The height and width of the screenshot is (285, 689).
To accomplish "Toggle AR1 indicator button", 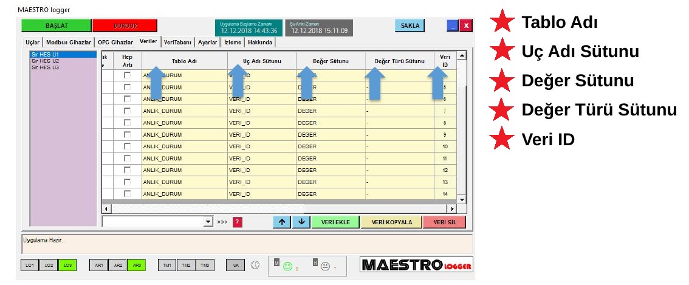I will coord(98,265).
